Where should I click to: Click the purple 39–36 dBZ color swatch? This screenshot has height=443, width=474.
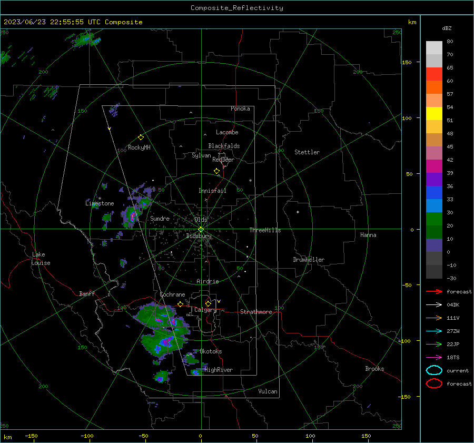coord(434,179)
